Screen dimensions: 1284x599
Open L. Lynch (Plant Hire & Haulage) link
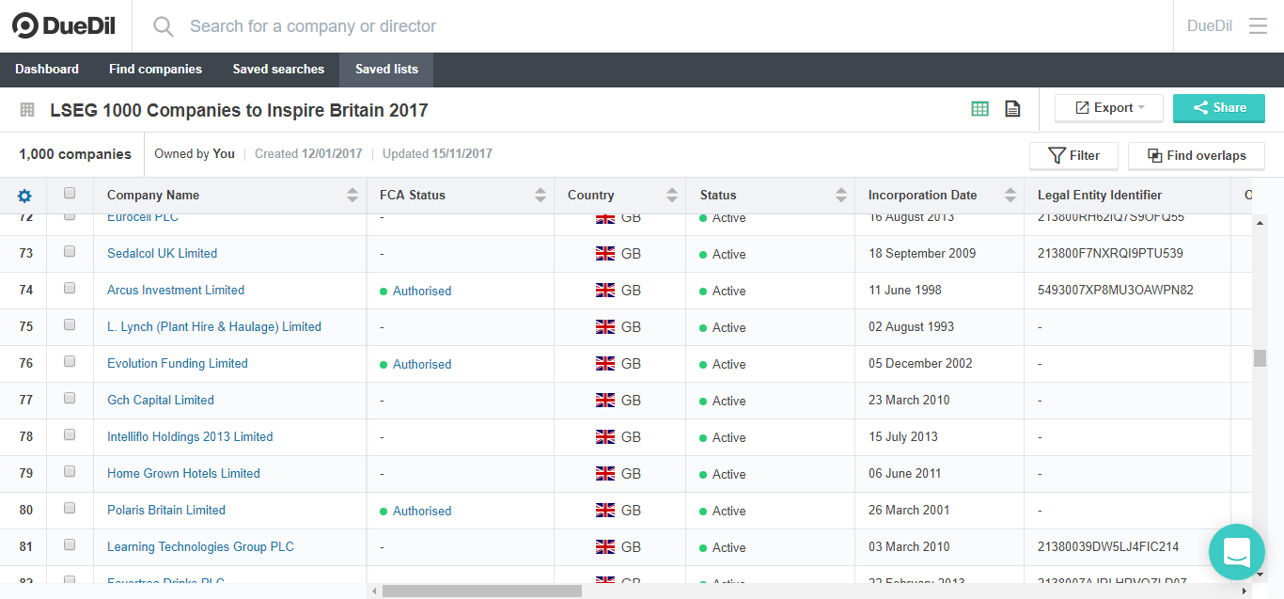tap(214, 327)
